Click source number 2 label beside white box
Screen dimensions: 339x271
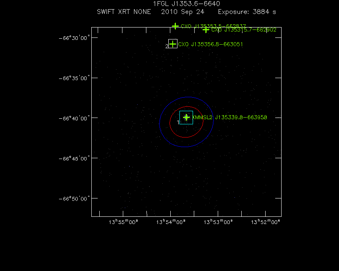[x=167, y=46]
